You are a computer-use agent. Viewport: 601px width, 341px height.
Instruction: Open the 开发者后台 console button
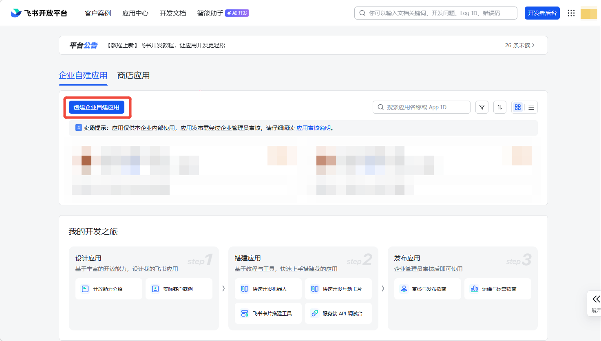[x=542, y=13]
